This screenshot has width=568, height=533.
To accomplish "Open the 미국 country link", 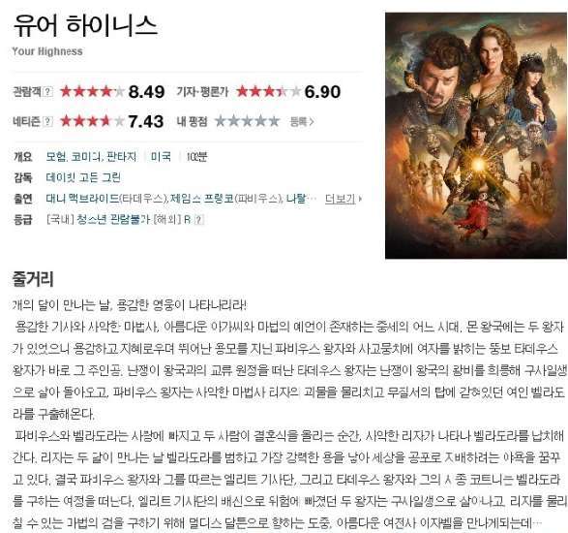I will click(x=161, y=157).
